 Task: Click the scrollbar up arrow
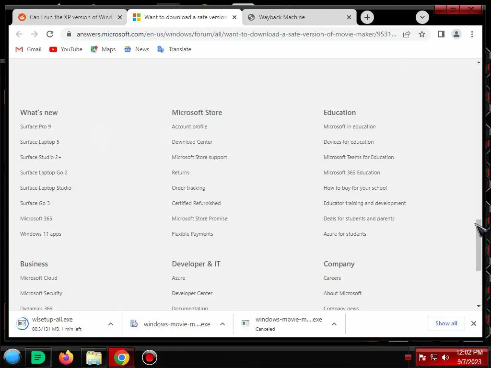point(479,63)
